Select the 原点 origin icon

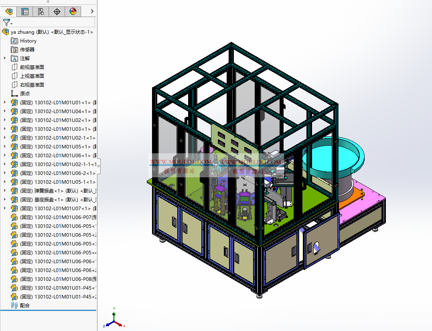14,94
